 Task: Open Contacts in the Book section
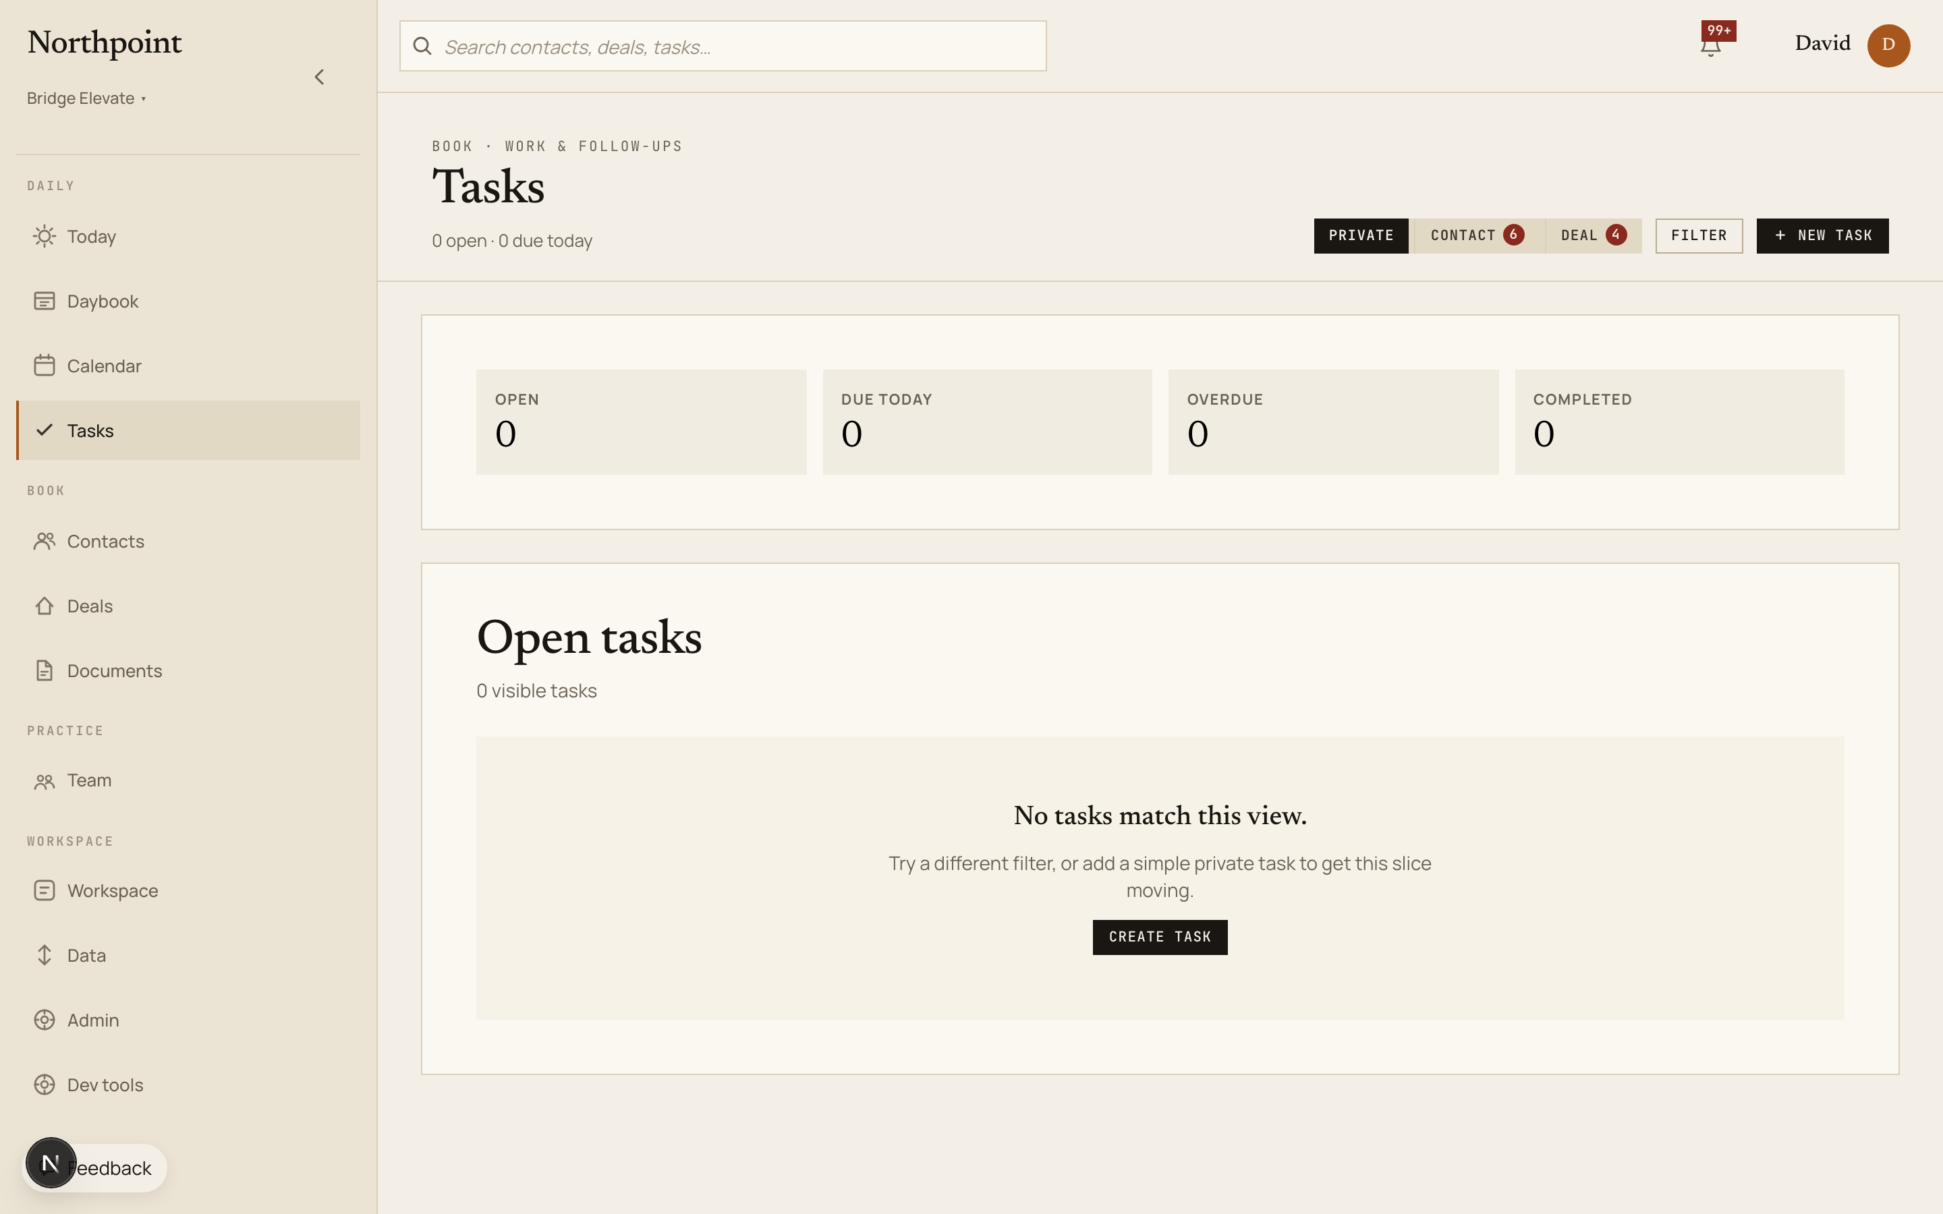click(x=188, y=541)
